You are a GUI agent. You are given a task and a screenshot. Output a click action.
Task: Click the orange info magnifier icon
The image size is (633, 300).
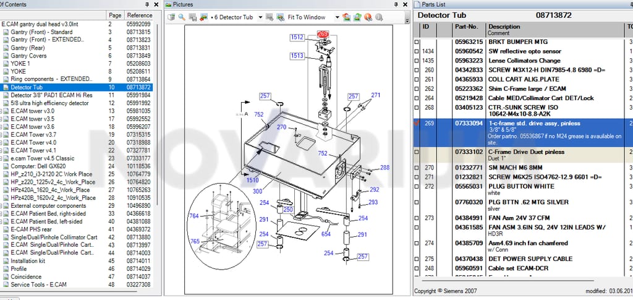[368, 17]
